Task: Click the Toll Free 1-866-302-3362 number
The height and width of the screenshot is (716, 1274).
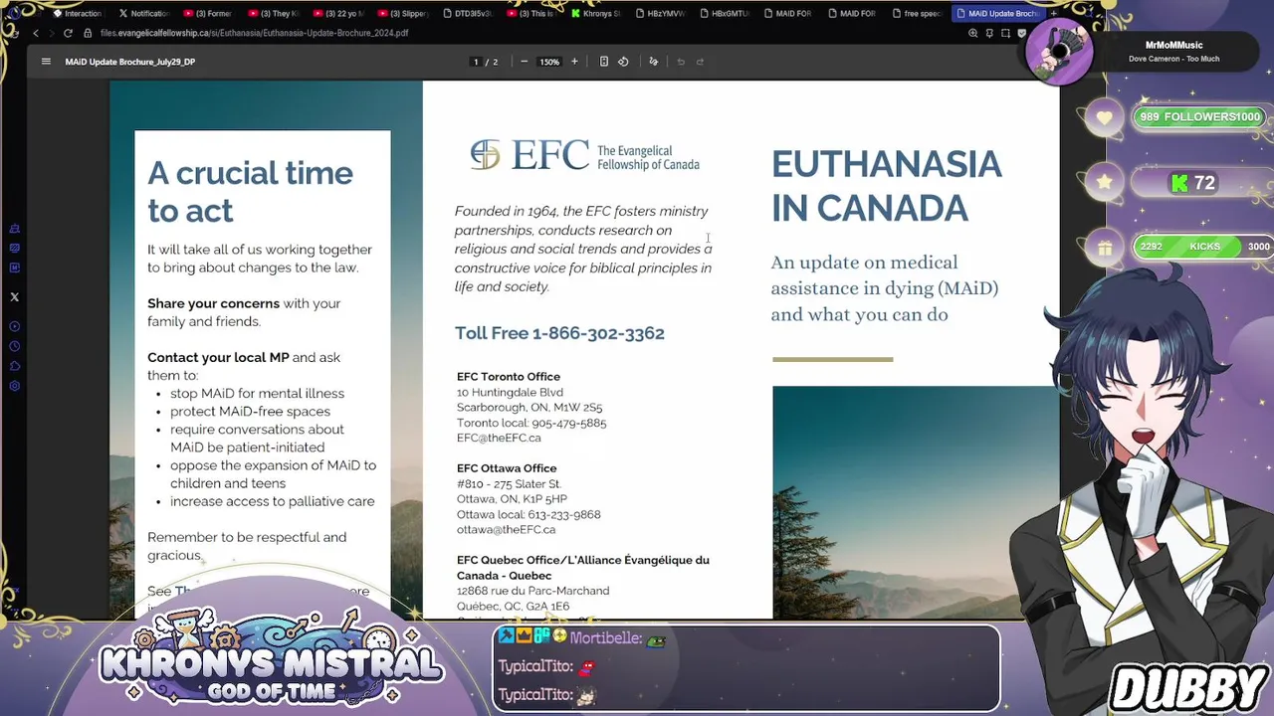Action: pos(559,333)
